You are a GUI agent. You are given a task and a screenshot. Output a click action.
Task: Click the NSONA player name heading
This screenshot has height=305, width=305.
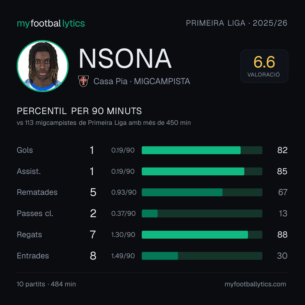click(125, 58)
